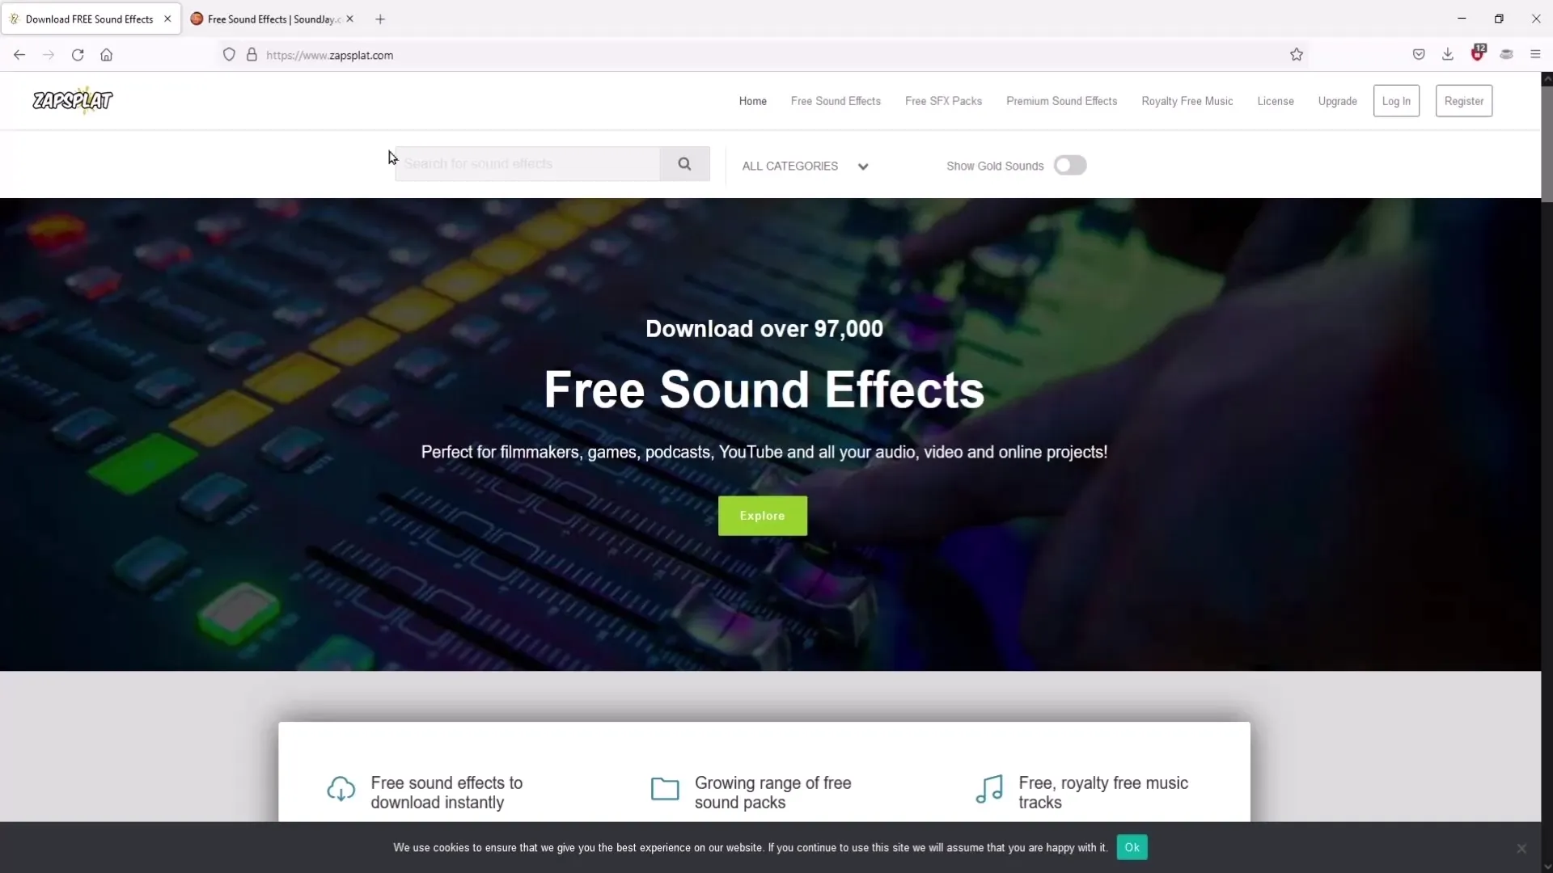Bookmark this page with the star icon

tap(1297, 55)
